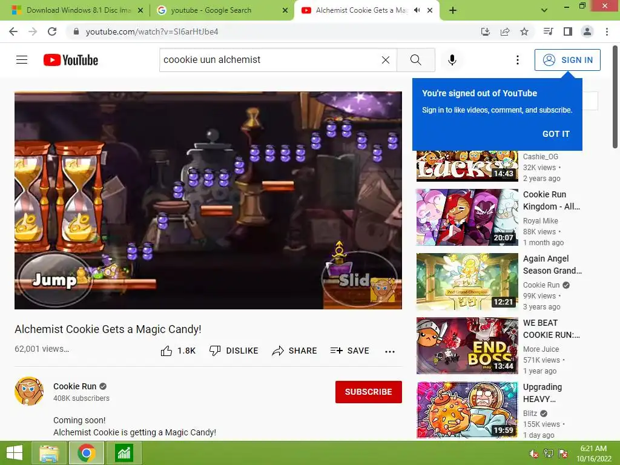This screenshot has height=465, width=620.
Task: Open the taskbar clock and date
Action: click(x=593, y=453)
